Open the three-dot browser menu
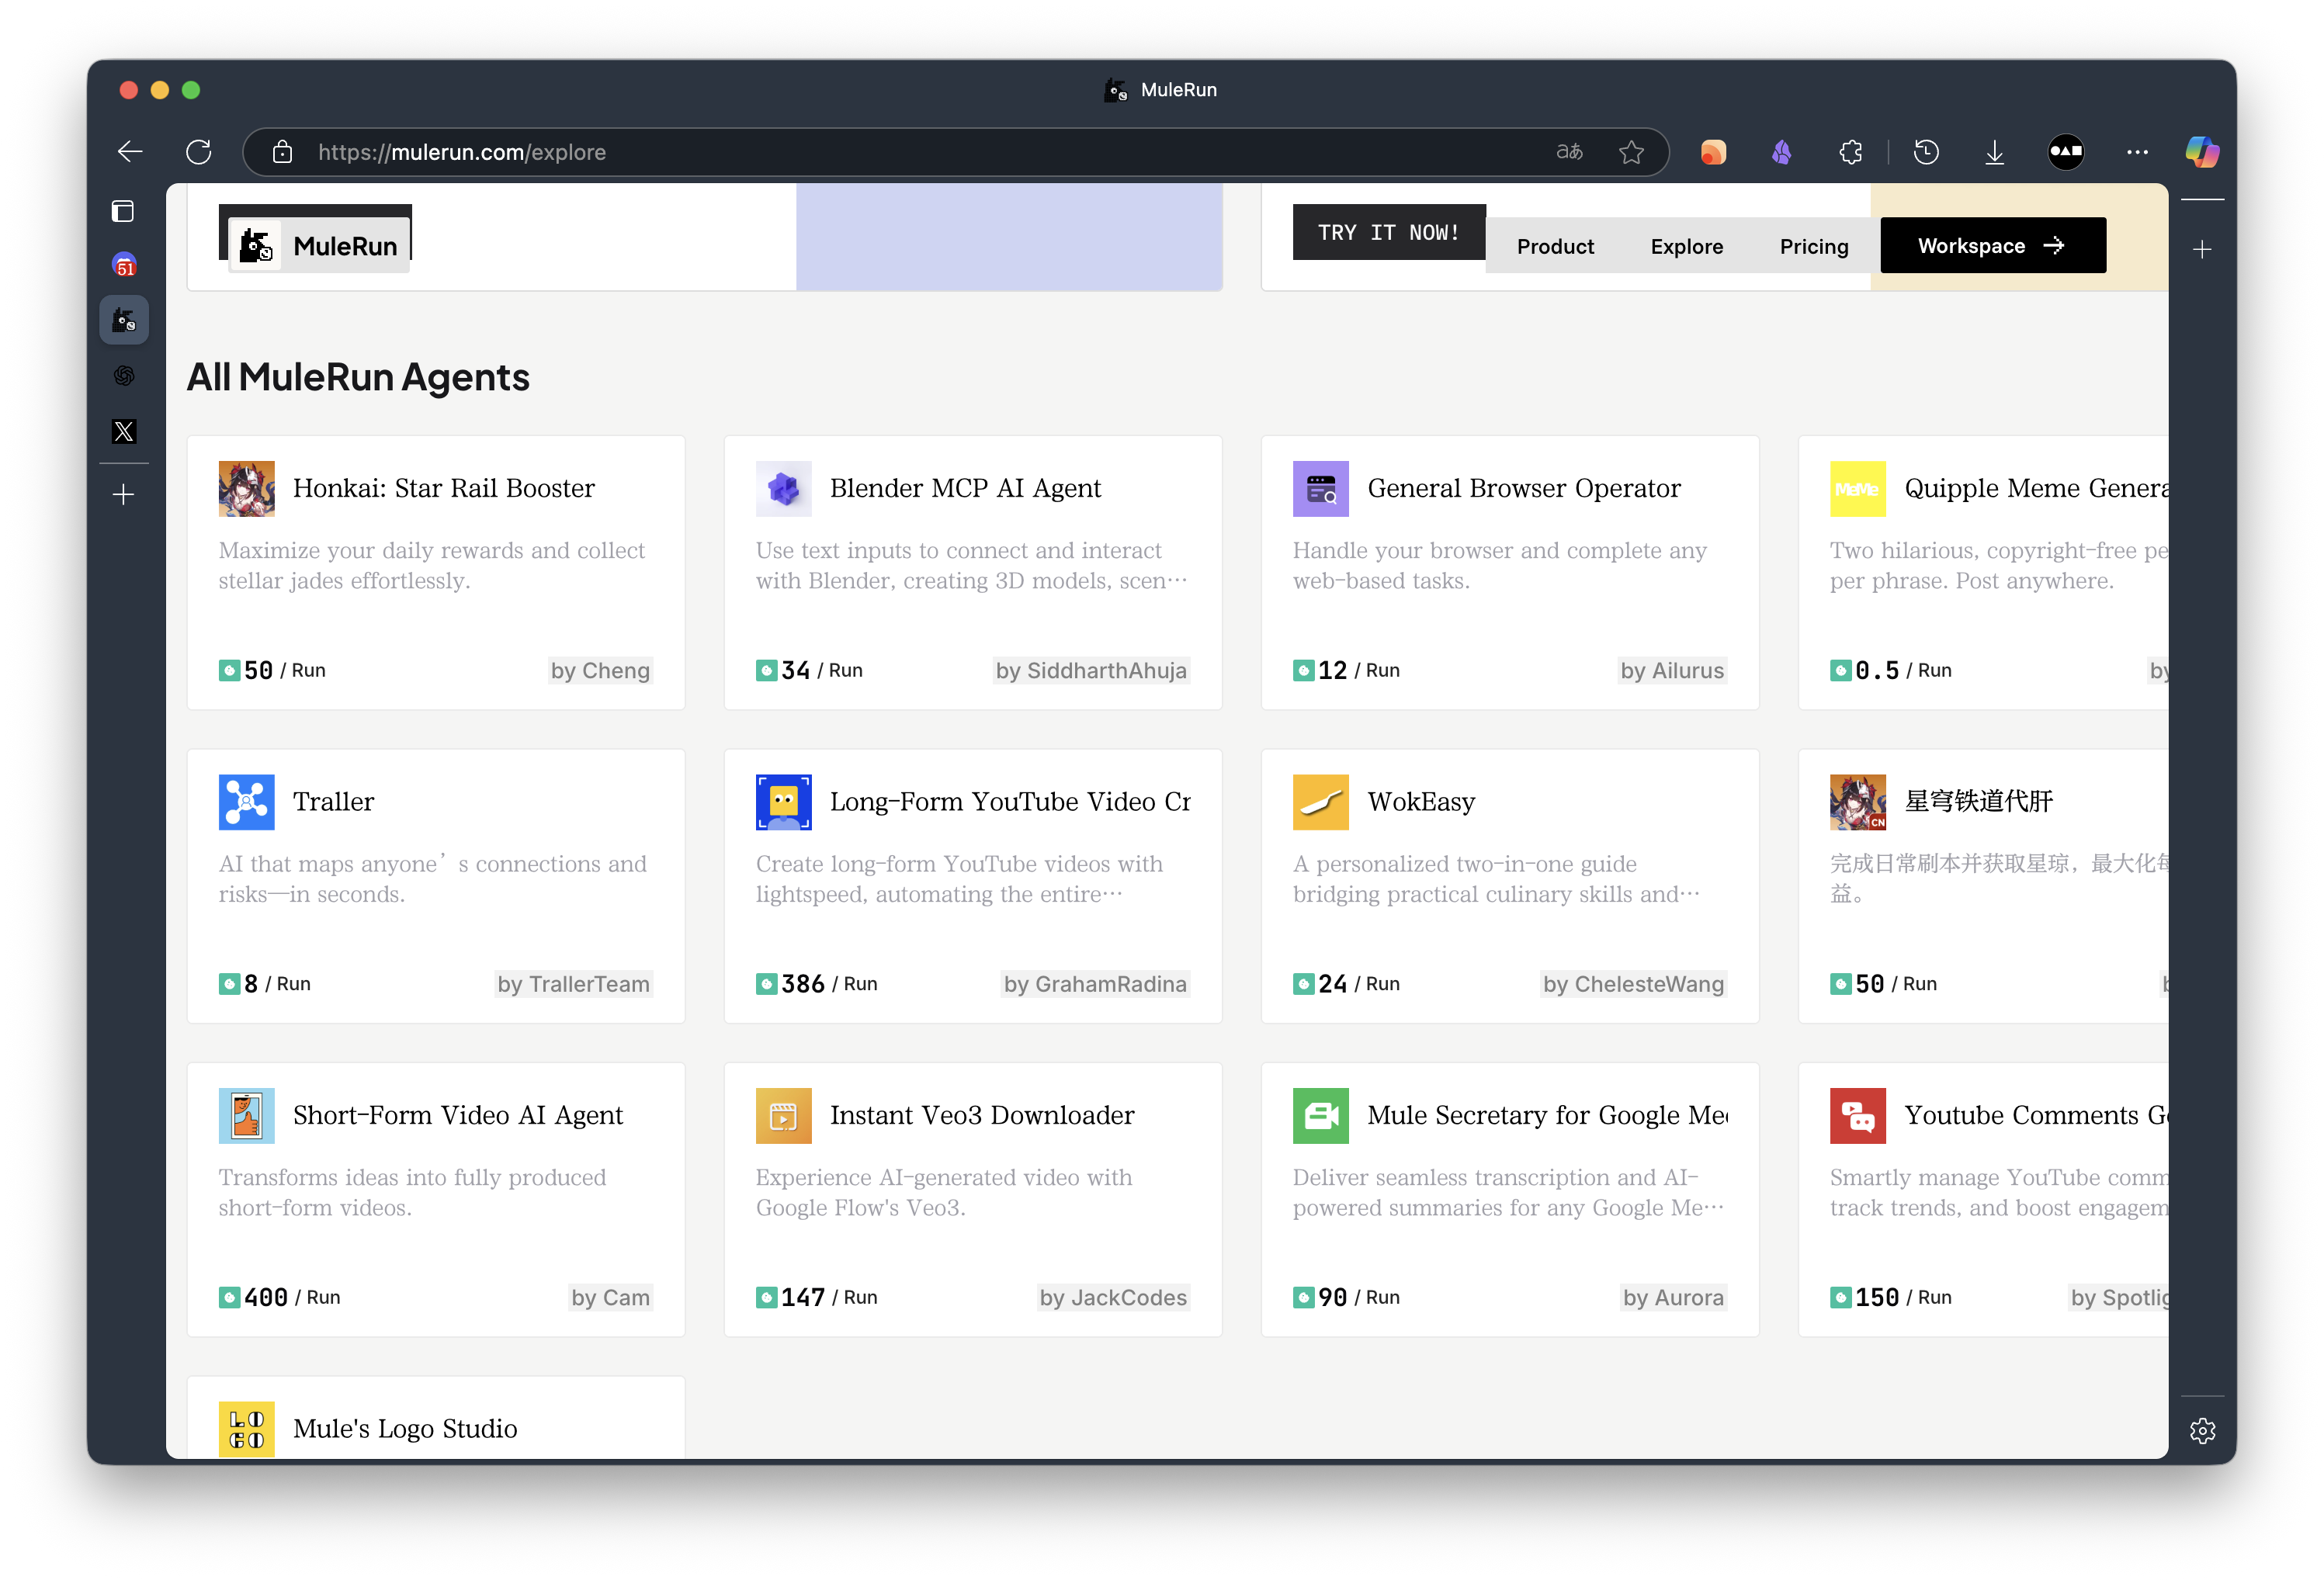The width and height of the screenshot is (2324, 1580). coord(2137,152)
